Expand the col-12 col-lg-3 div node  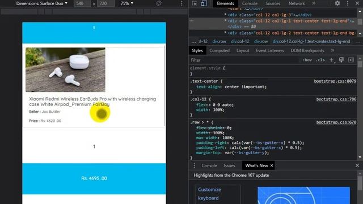(226, 15)
